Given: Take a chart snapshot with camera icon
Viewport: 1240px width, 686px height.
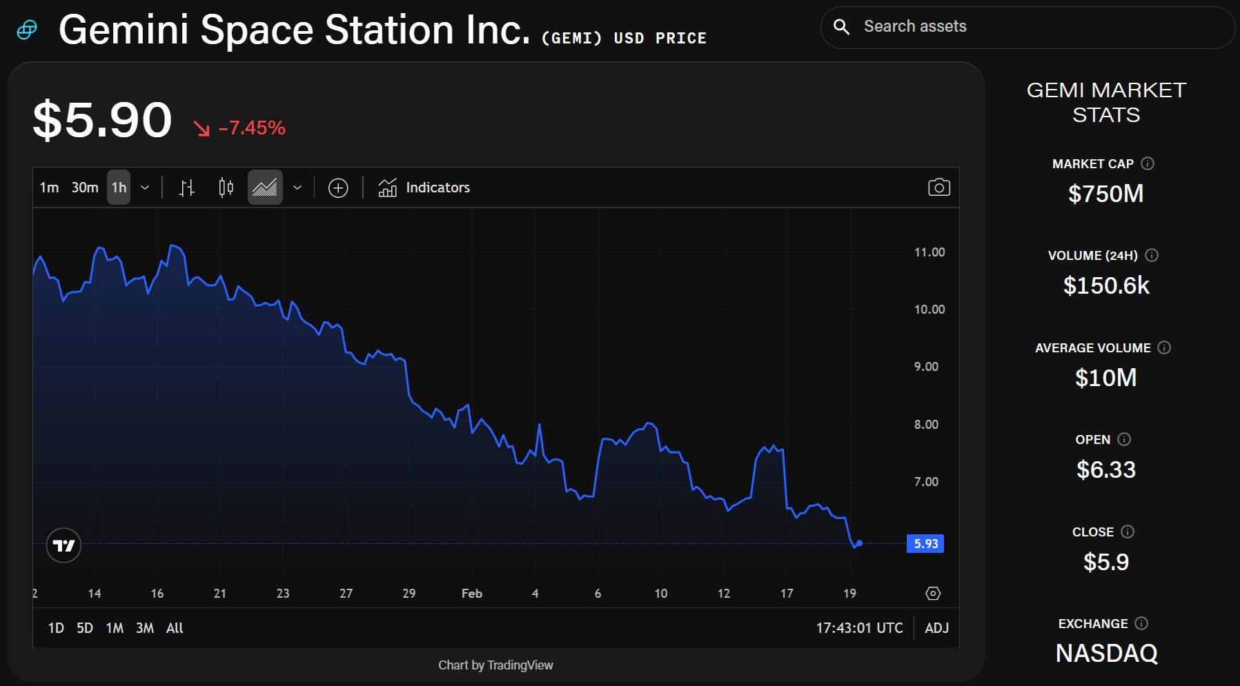Looking at the screenshot, I should [938, 188].
